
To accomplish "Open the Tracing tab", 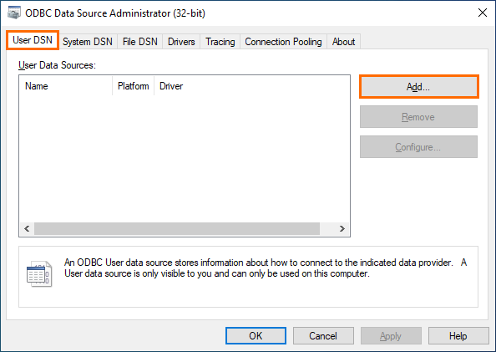I will 220,42.
